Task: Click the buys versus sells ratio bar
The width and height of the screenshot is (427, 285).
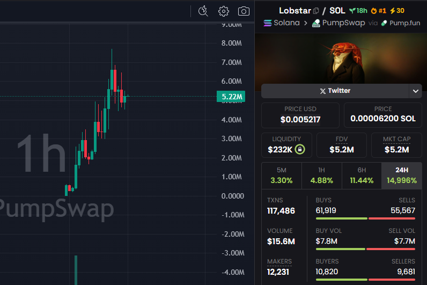Action: 365,218
